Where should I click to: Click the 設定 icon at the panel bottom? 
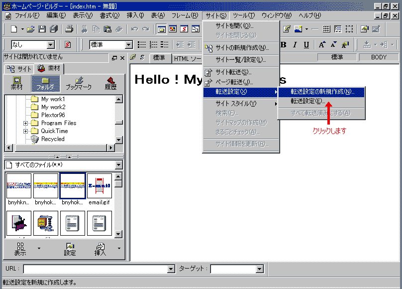coord(70,249)
